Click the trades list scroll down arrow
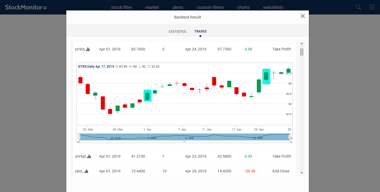The width and height of the screenshot is (380, 192). 302,173
